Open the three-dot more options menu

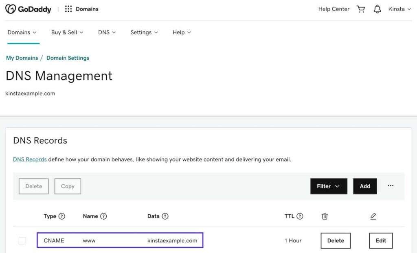coord(391,186)
